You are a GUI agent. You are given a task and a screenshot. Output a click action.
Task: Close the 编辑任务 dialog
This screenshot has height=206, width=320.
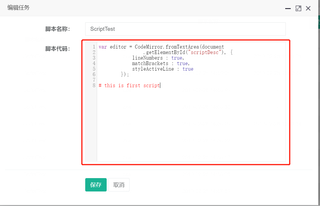pyautogui.click(x=308, y=8)
